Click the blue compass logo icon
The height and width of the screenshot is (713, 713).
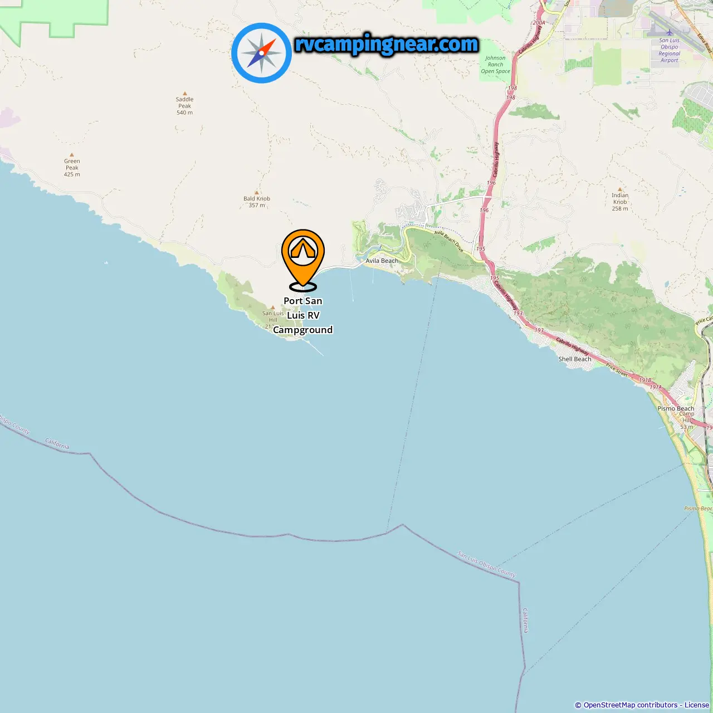tap(261, 53)
